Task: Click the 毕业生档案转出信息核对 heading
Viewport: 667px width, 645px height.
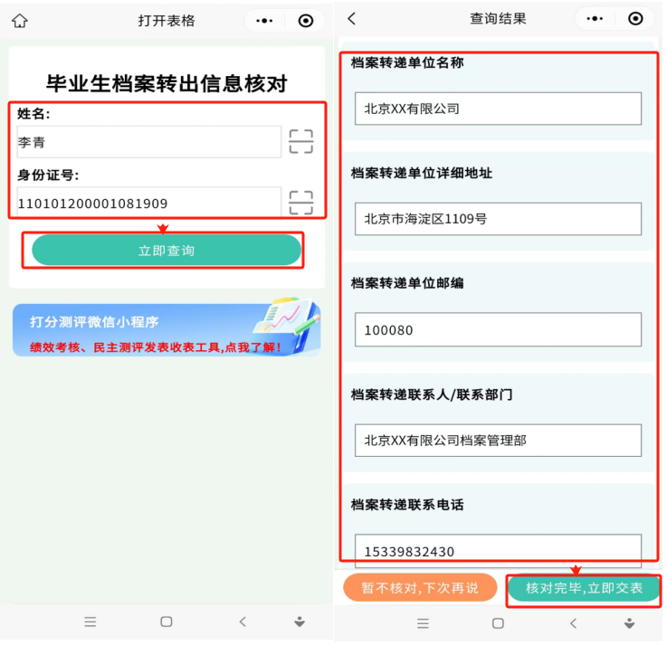Action: pyautogui.click(x=167, y=83)
